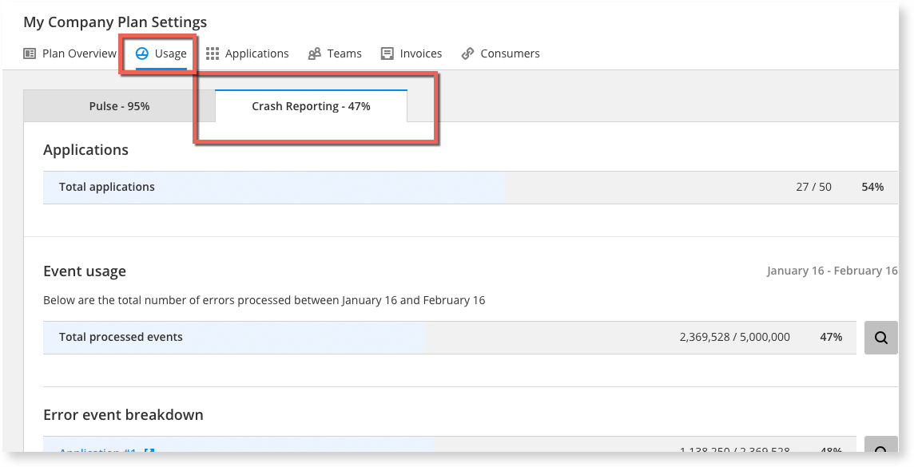This screenshot has height=467, width=914.
Task: Click the My Company Plan Settings title
Action: pos(115,22)
